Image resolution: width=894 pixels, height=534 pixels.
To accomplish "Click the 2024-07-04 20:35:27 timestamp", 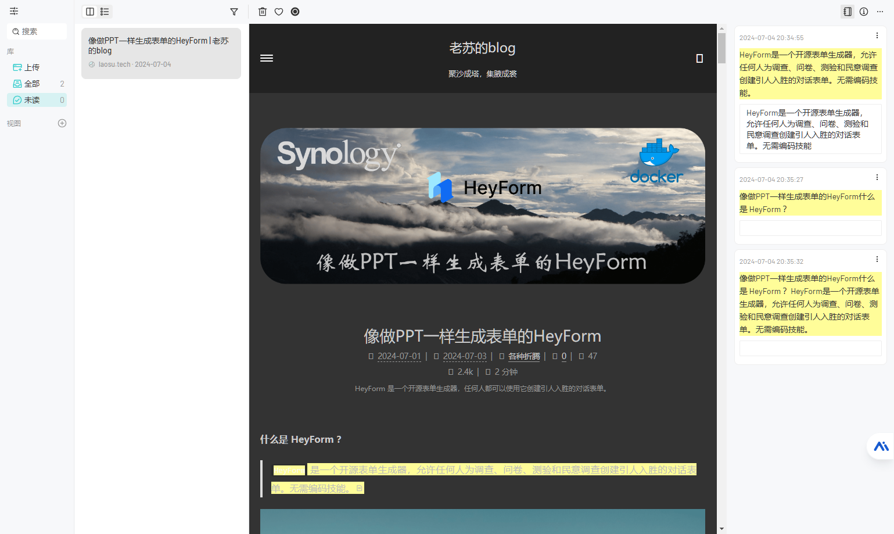I will (771, 180).
